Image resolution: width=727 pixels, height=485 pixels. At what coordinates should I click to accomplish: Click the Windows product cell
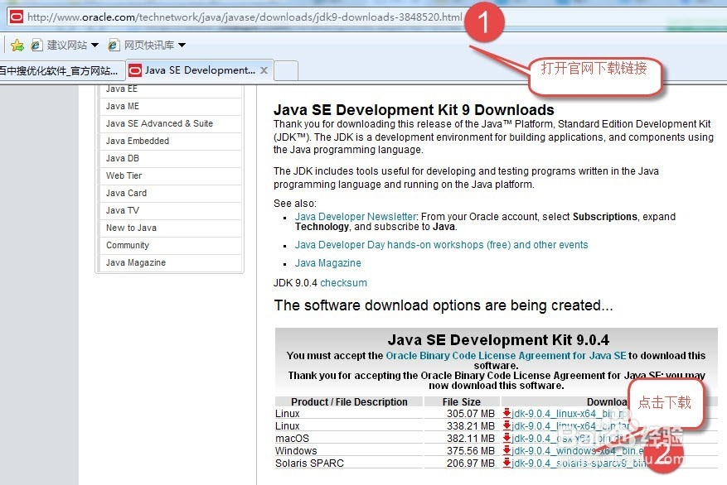(x=296, y=450)
